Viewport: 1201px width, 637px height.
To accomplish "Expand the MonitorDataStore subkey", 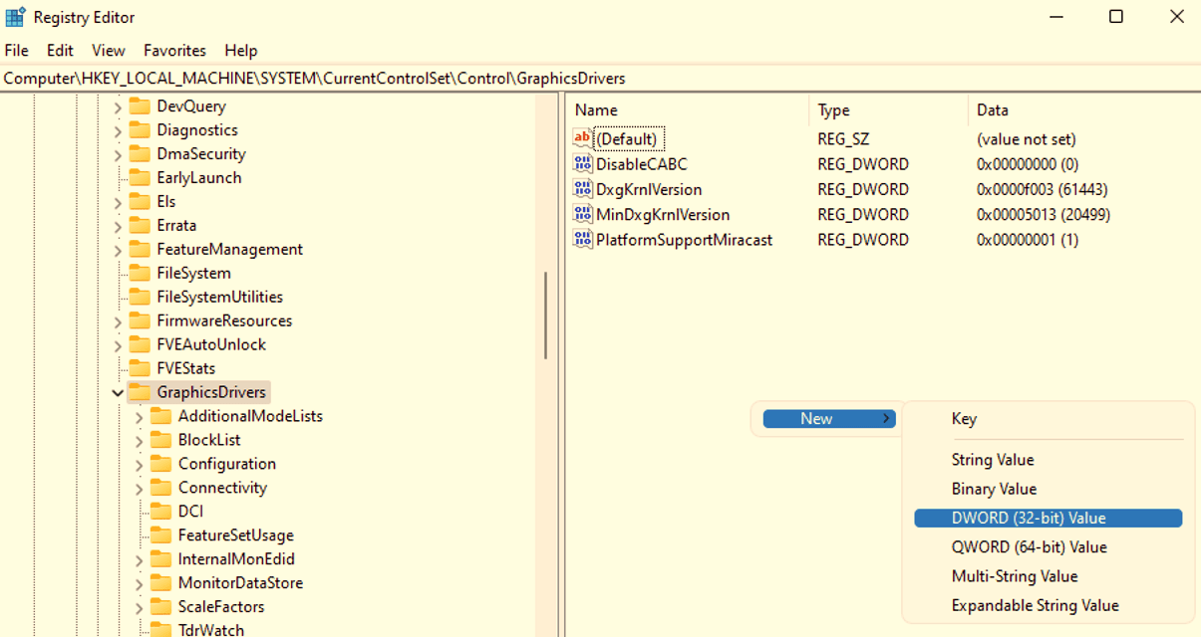I will click(139, 583).
